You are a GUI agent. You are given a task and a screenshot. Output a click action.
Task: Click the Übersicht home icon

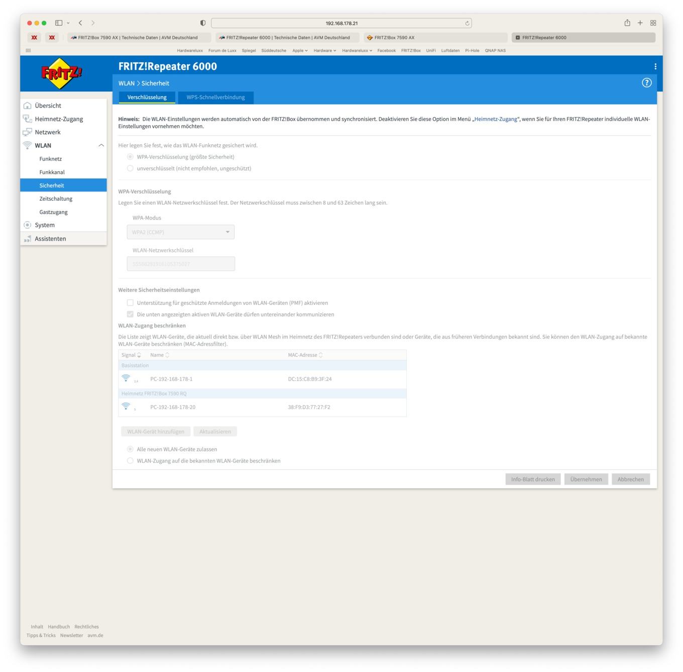(x=28, y=105)
